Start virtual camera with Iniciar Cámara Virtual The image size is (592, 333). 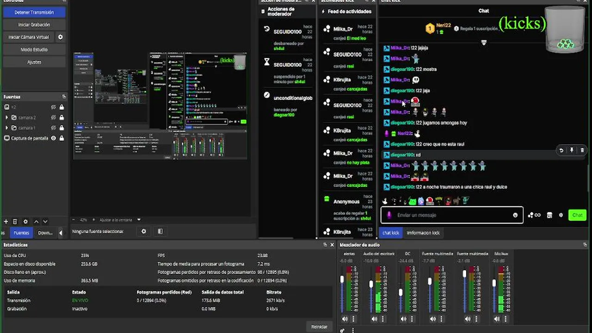29,37
